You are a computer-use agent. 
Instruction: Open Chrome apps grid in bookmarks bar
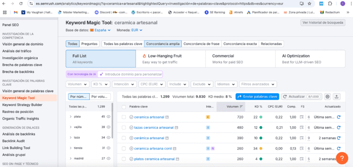[x=5, y=12]
